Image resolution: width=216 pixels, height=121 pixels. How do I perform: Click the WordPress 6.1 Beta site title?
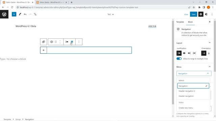pyautogui.click(x=26, y=26)
